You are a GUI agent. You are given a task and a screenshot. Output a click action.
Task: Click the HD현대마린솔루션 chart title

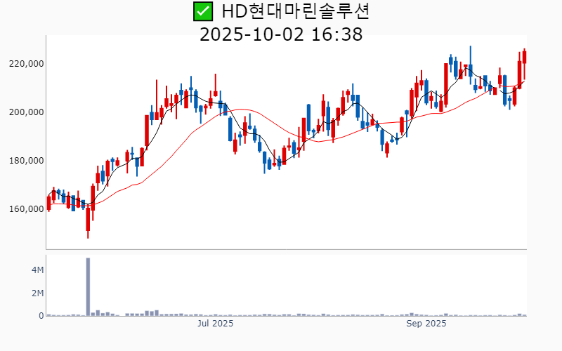(295, 11)
